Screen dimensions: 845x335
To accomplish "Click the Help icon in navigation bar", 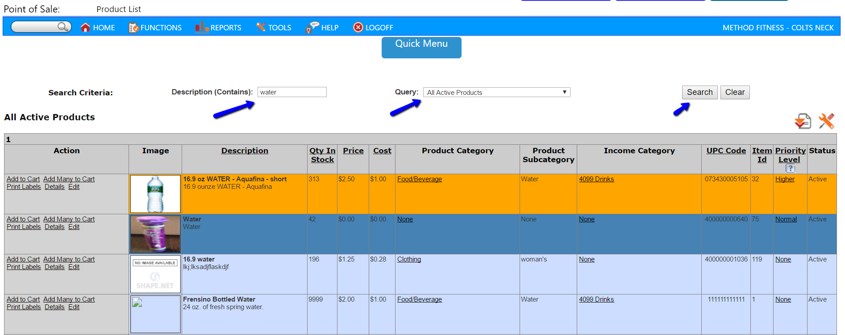I will click(312, 27).
